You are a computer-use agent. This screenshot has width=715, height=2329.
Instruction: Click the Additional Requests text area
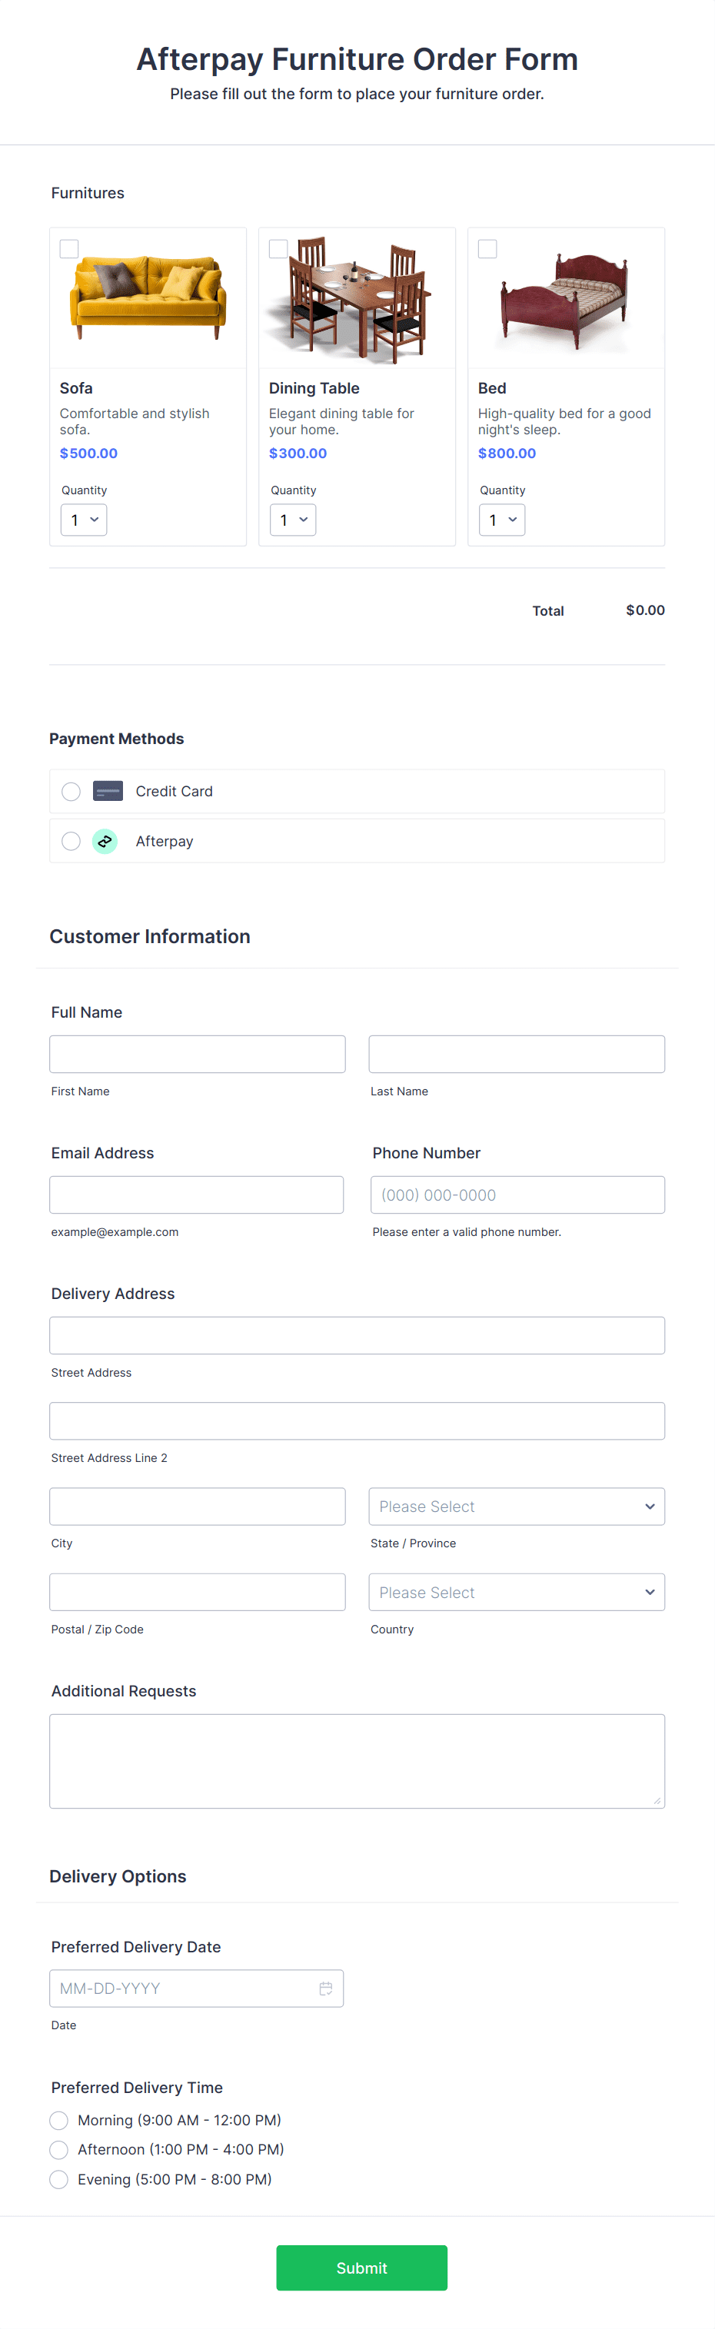(x=357, y=1760)
